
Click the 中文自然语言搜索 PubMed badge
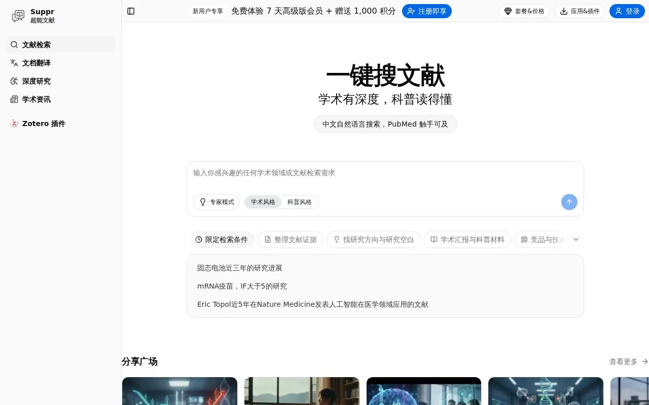click(x=385, y=124)
